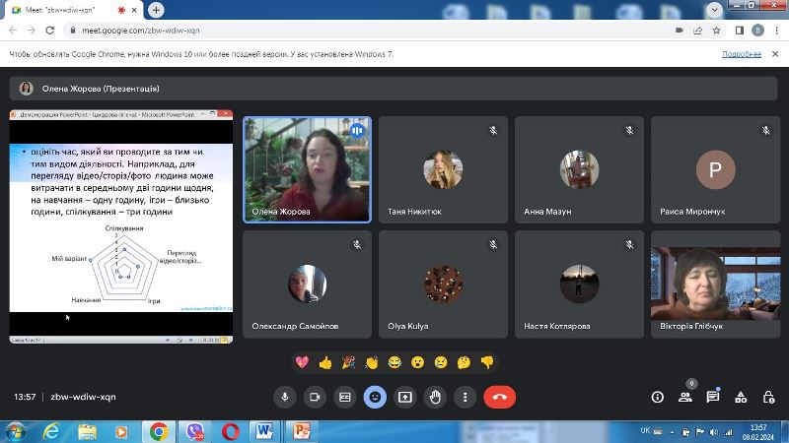Open the more options three-dot menu
This screenshot has width=789, height=443.
click(x=465, y=397)
